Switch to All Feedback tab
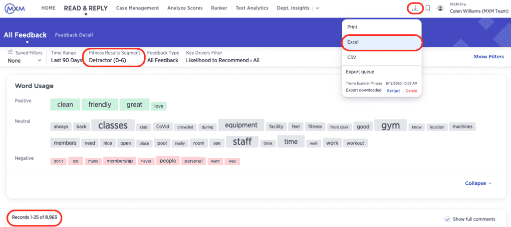Viewport: 511px width, 227px height. tap(25, 35)
